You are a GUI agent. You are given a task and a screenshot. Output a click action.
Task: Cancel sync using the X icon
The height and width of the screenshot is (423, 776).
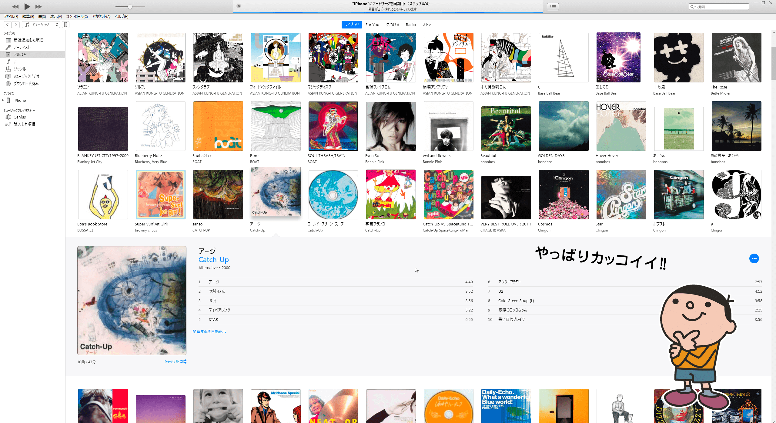(x=239, y=6)
